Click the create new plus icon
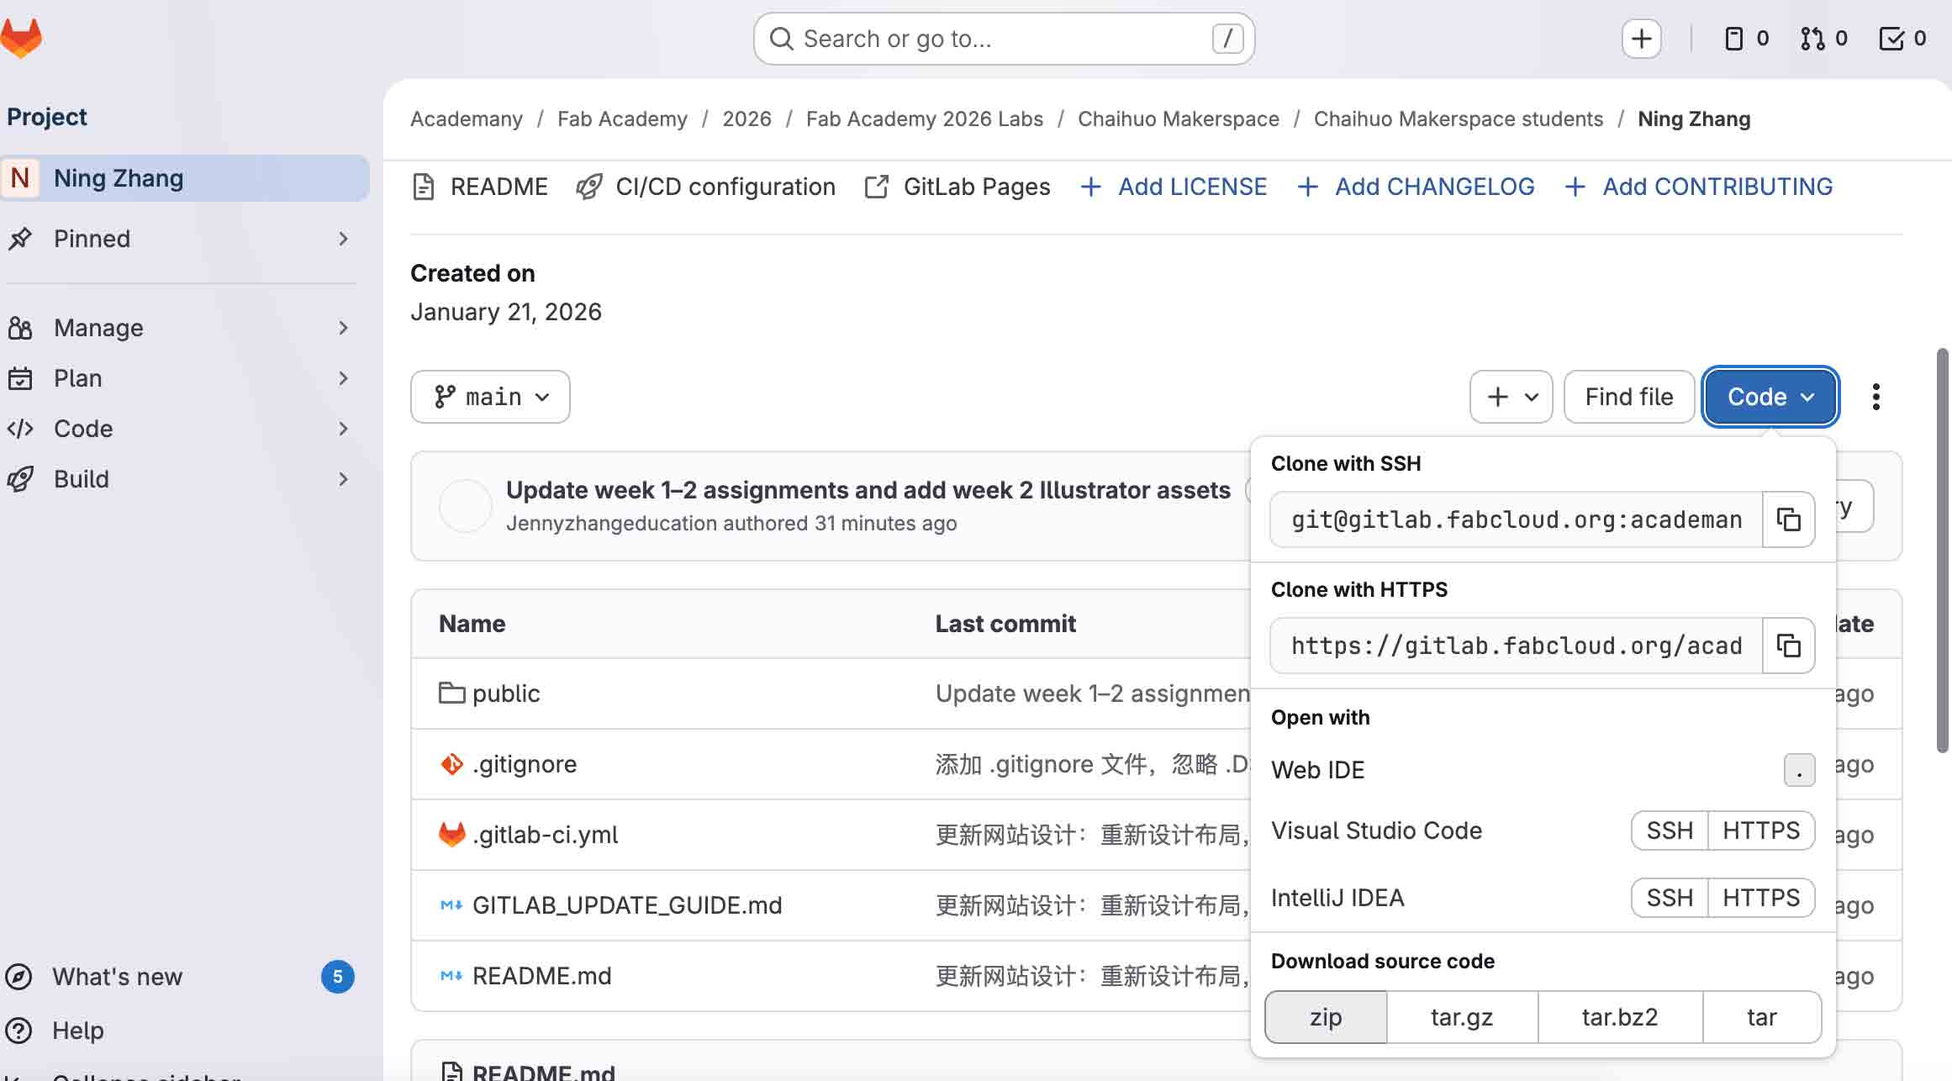The width and height of the screenshot is (1952, 1081). click(x=1641, y=39)
